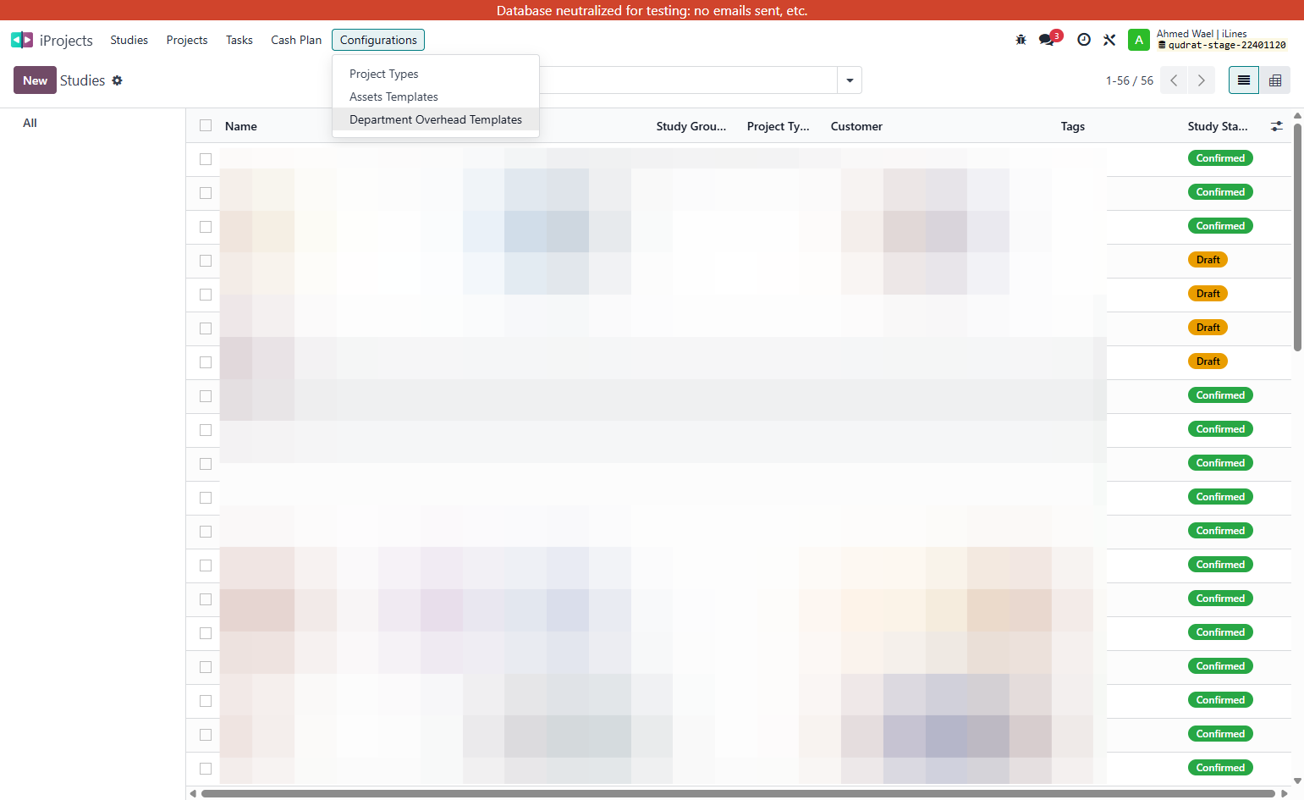Go to the next page with the right arrow
Screen dimensions: 1304x800
click(x=1202, y=80)
